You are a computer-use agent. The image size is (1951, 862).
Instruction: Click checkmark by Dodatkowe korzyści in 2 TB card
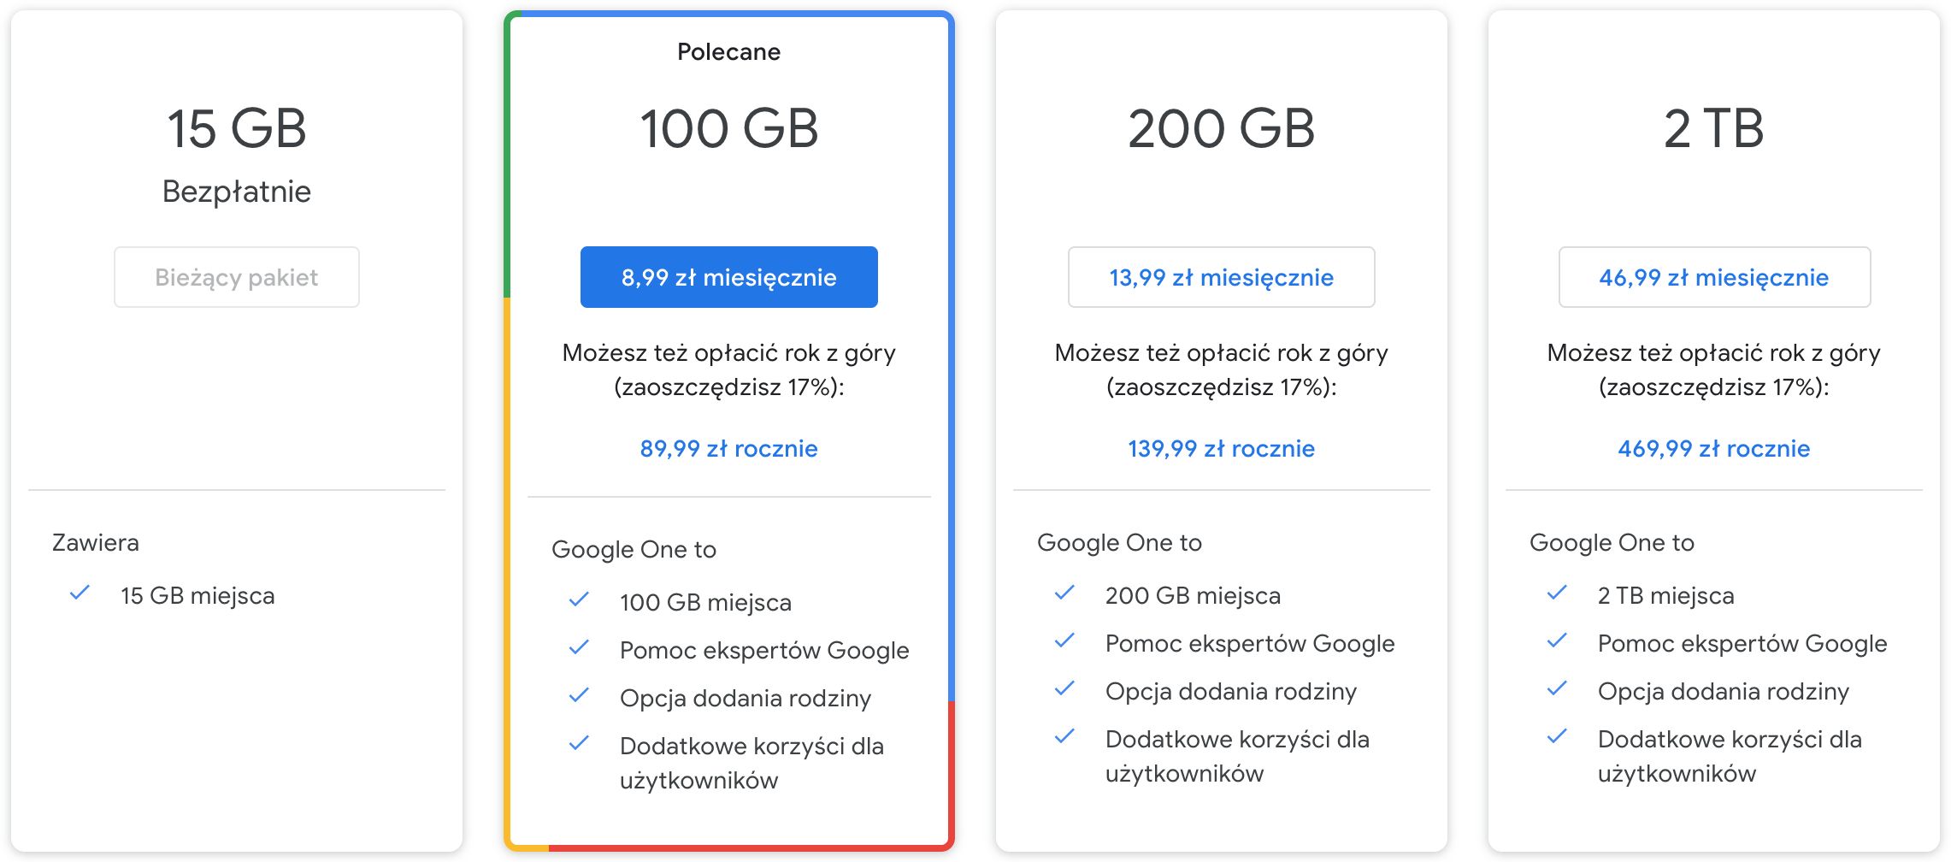coord(1557,736)
